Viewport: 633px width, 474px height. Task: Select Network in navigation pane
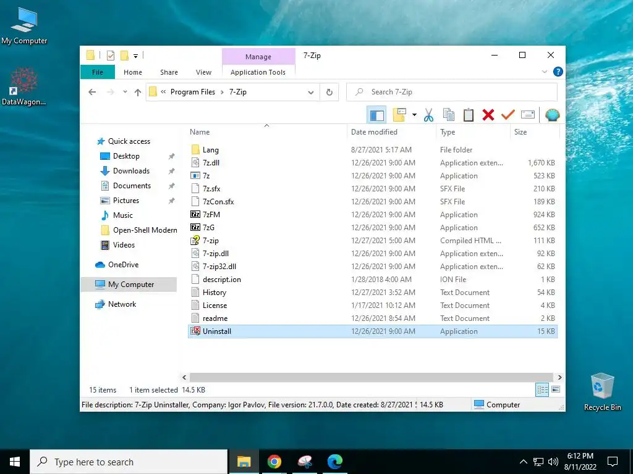point(122,304)
